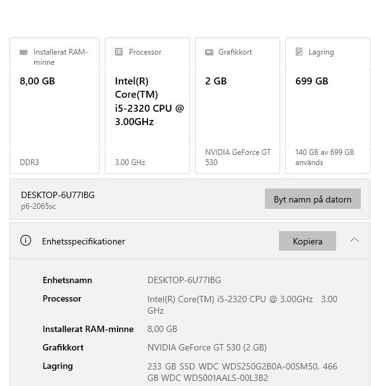Open the Lagring 699 GB card
This screenshot has height=386, width=371.
pyautogui.click(x=328, y=105)
